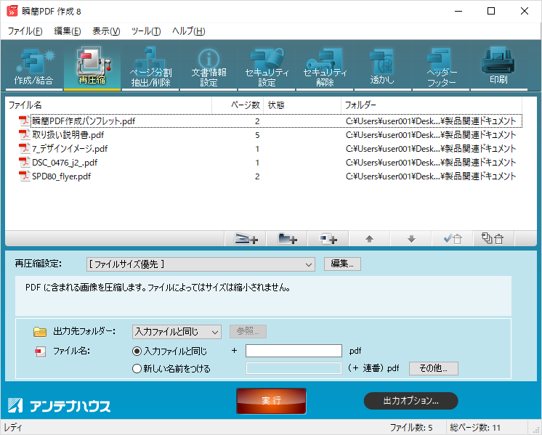Select file DSC_0476_j2_.pdf
This screenshot has width=542, height=435.
[x=65, y=163]
